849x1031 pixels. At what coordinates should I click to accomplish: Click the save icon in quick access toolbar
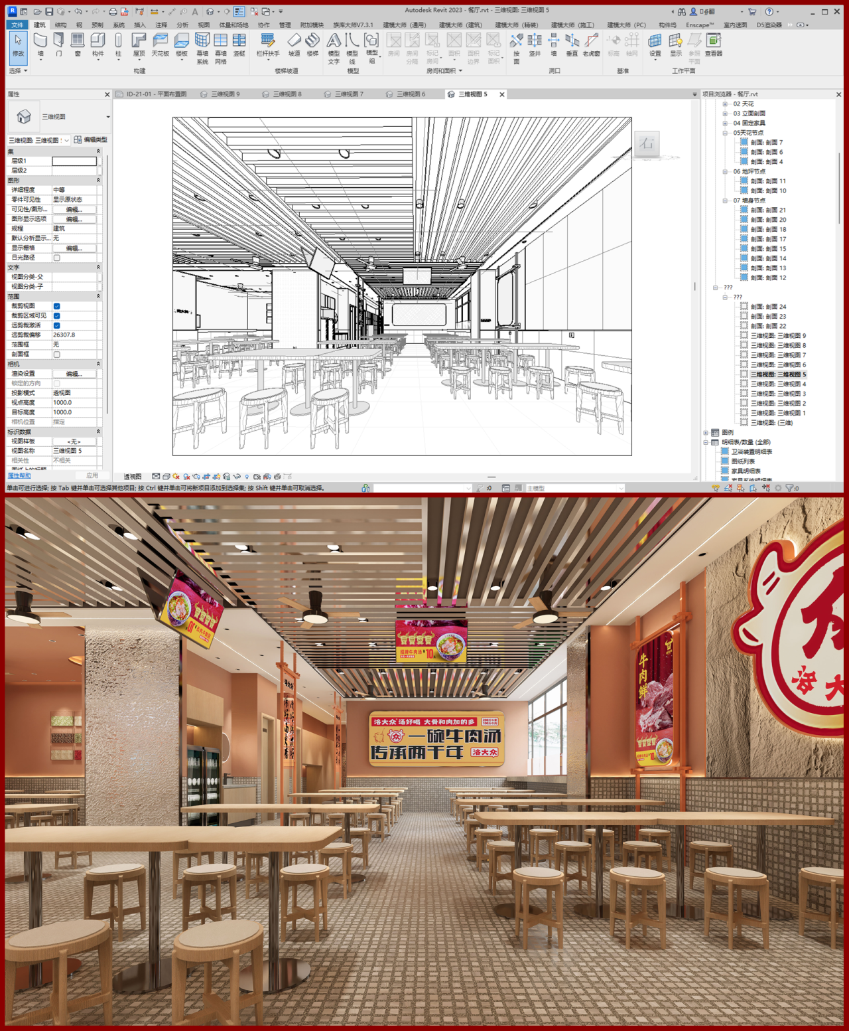tap(49, 11)
